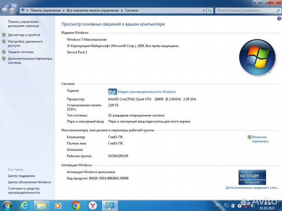The height and width of the screenshot is (211, 282).
Task: Open the help question mark icon
Action: [x=279, y=18]
